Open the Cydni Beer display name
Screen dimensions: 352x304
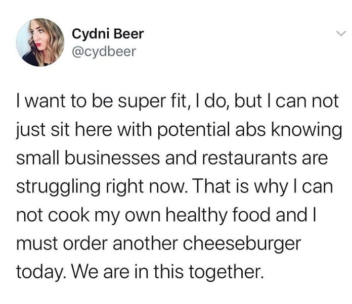108,34
